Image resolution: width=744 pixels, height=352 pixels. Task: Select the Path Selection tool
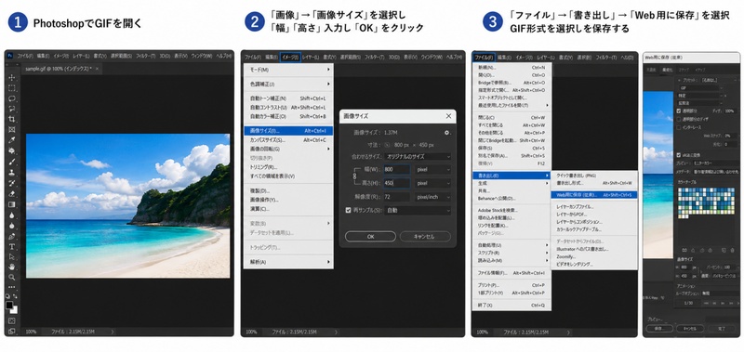(12, 257)
